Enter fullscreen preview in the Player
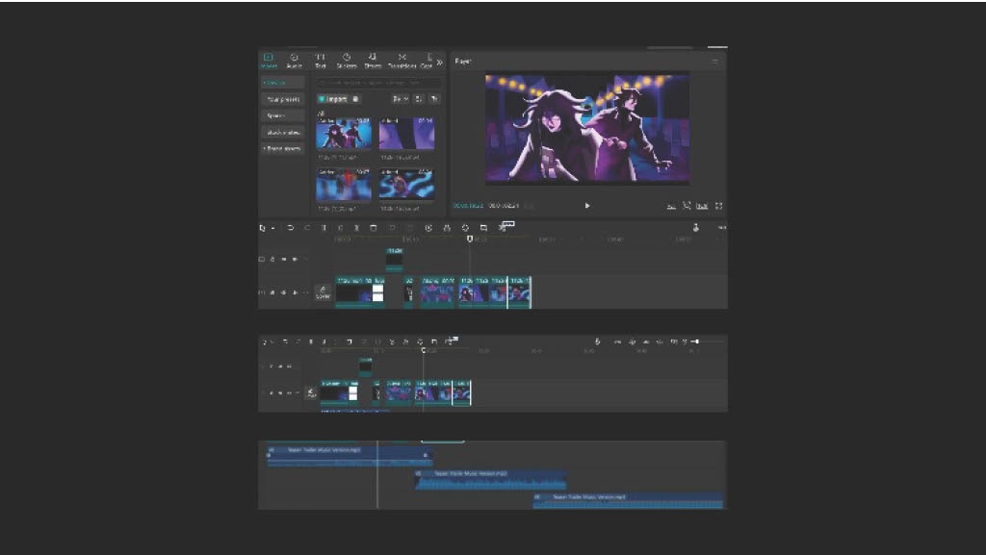The image size is (986, 555). tap(718, 205)
